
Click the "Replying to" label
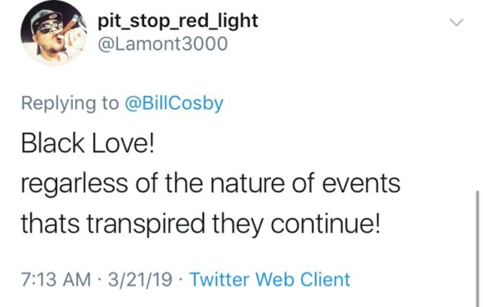pyautogui.click(x=70, y=103)
